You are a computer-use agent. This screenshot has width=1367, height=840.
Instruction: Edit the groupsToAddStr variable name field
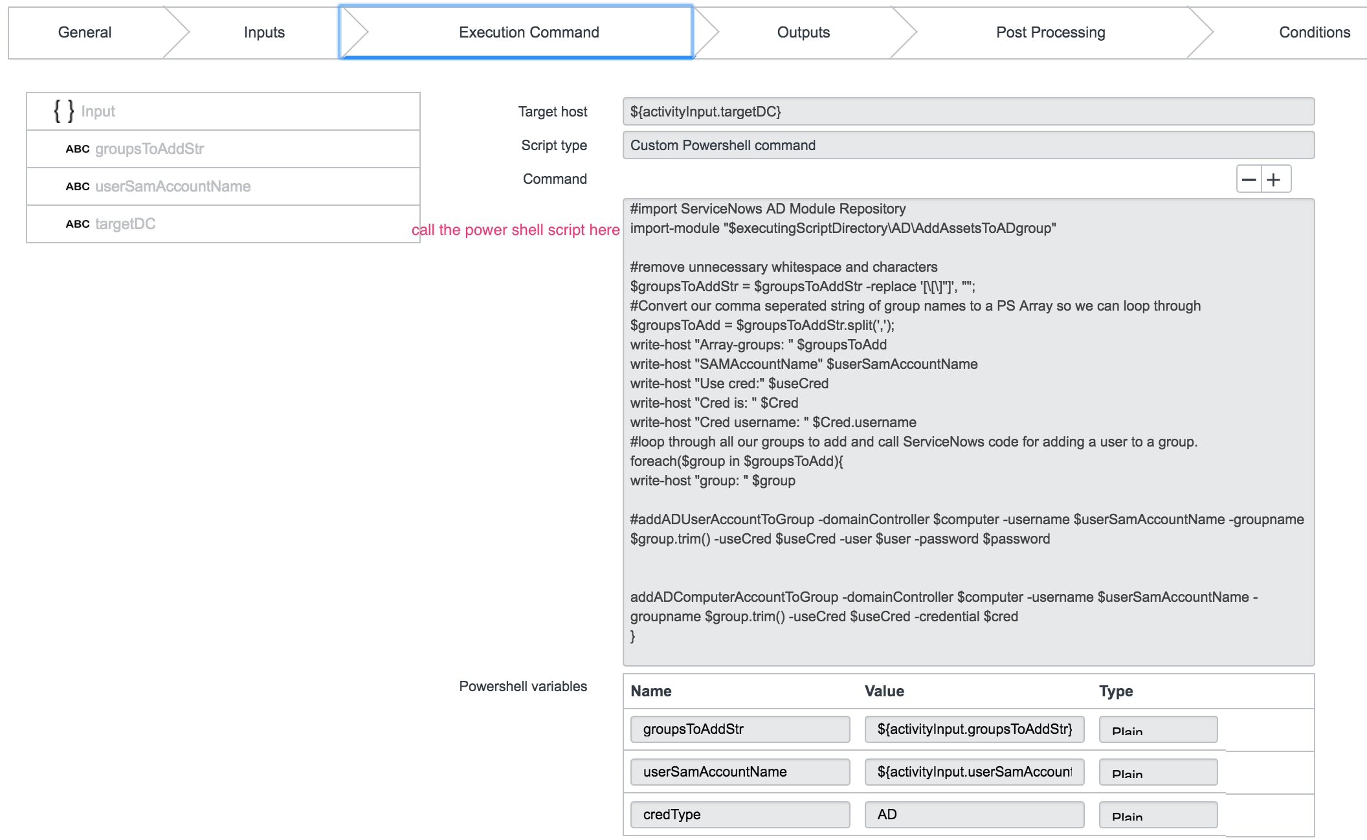pos(740,729)
